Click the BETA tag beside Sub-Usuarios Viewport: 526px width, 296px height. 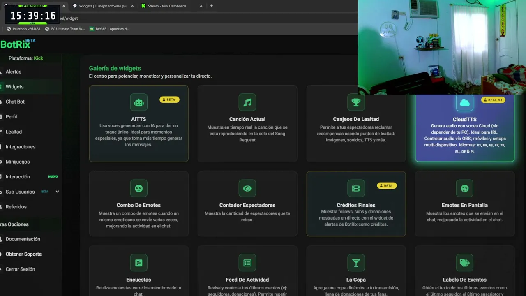click(x=44, y=192)
